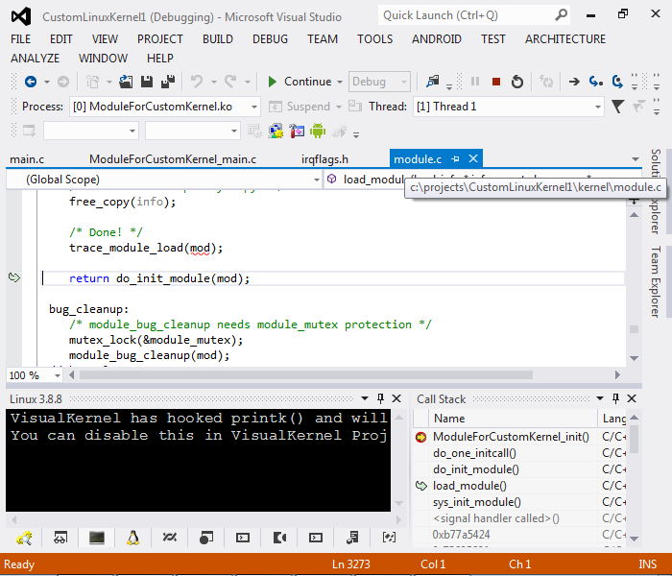Click the Quick Launch search magnifier icon

click(561, 15)
